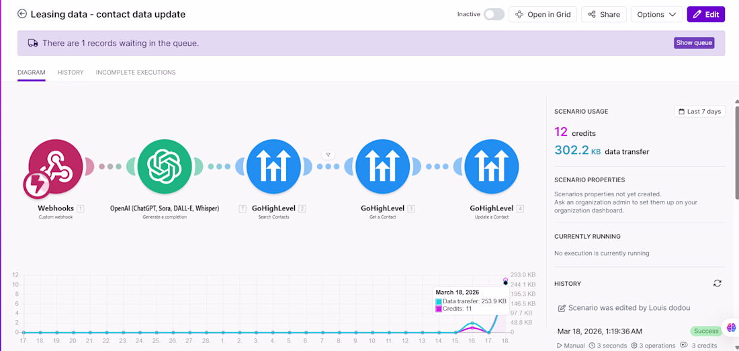Click the filter funnel icon between modules

pos(328,155)
